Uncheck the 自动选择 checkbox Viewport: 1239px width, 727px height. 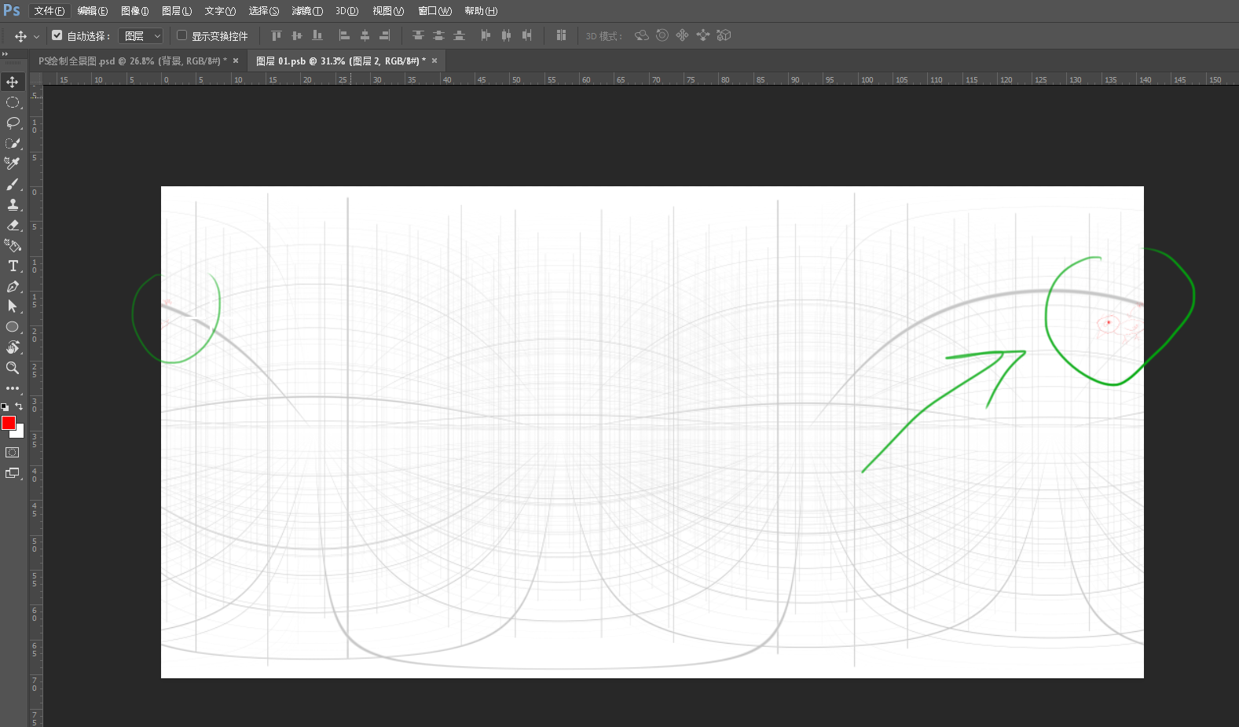[x=57, y=35]
